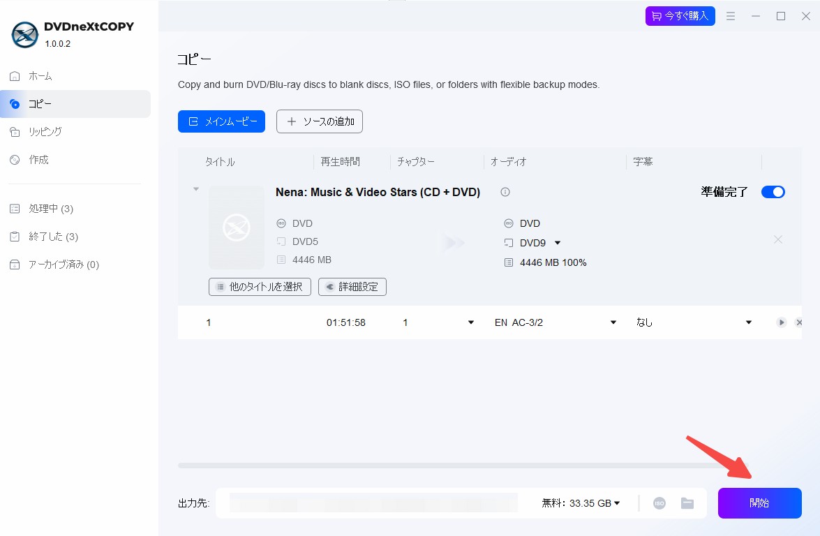The height and width of the screenshot is (536, 820).
Task: Click the 開始 start button
Action: tap(759, 503)
